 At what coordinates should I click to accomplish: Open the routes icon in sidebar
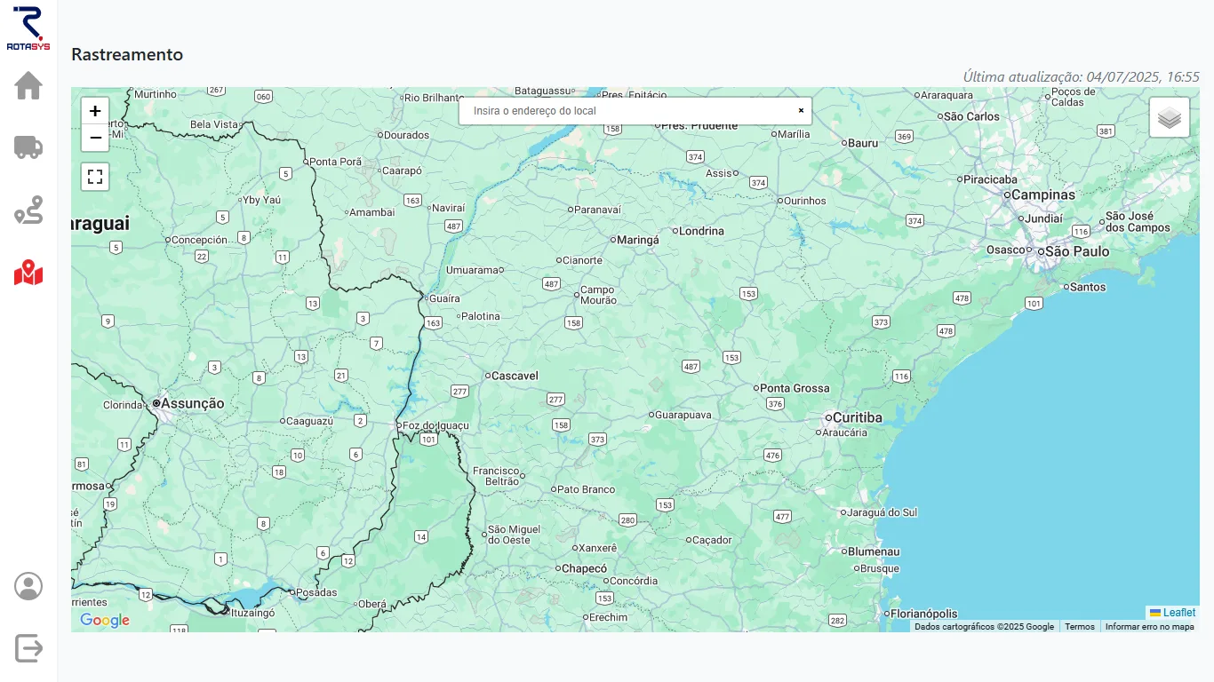click(28, 210)
